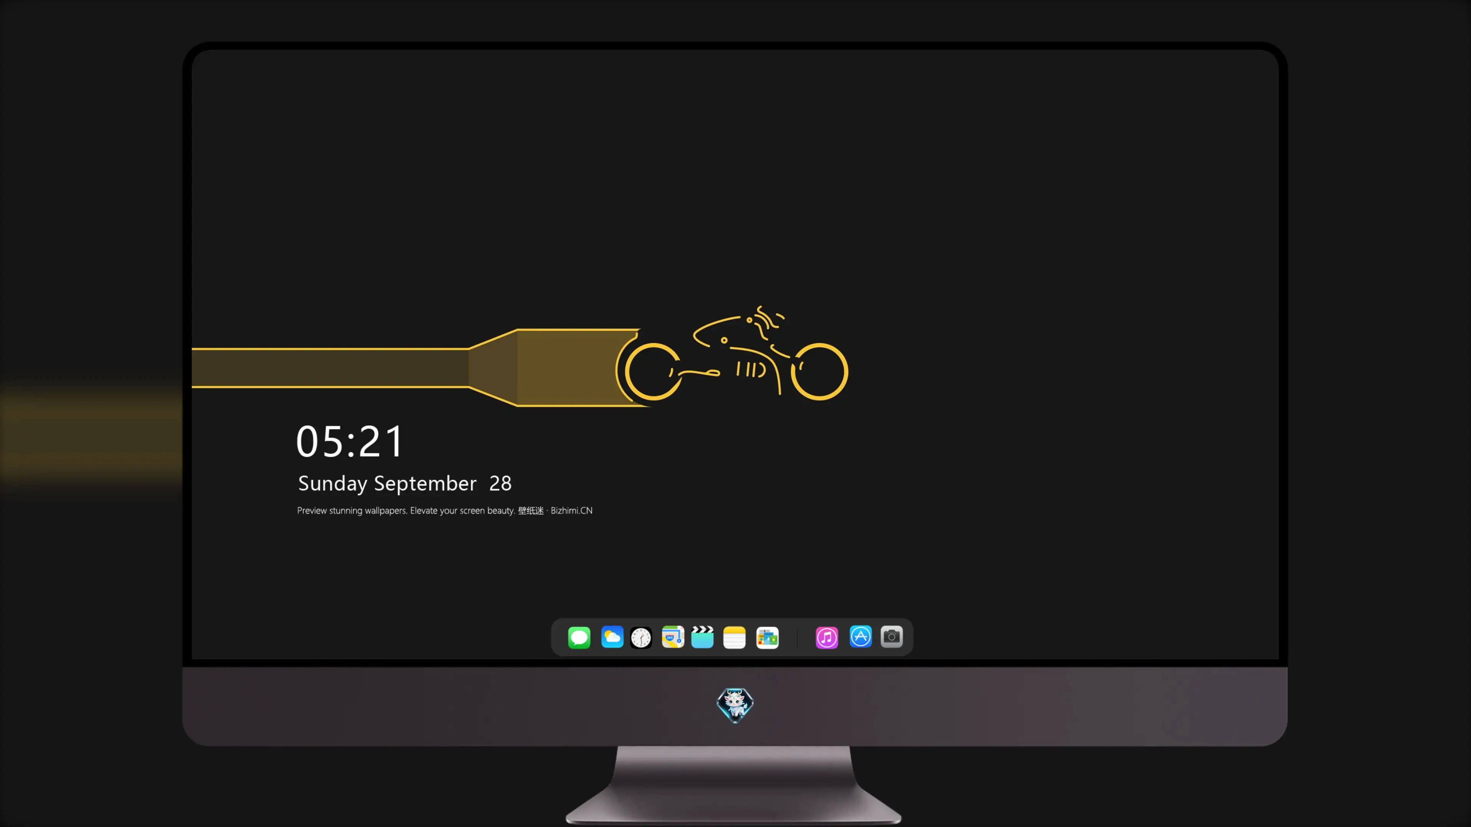Click the 05:21 clock display
This screenshot has height=827, width=1471.
[x=349, y=441]
